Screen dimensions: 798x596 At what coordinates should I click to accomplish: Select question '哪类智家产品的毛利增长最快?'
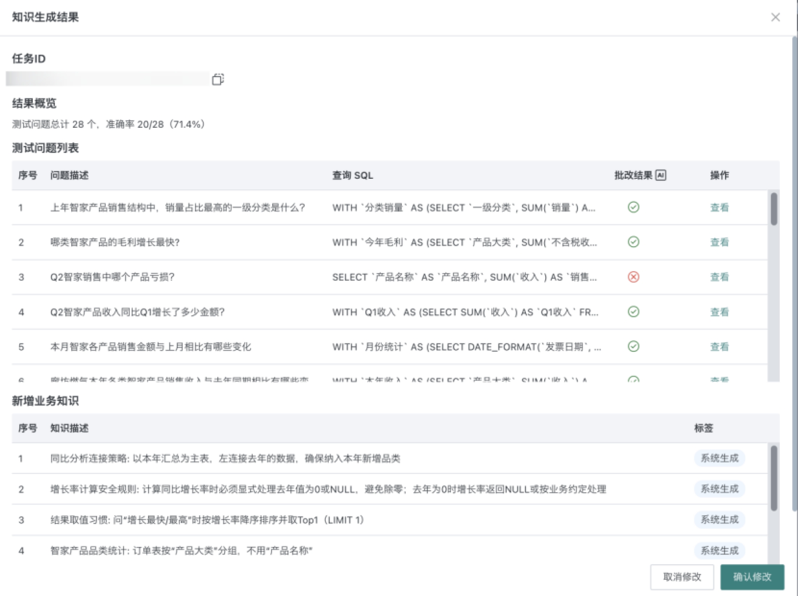tap(115, 242)
